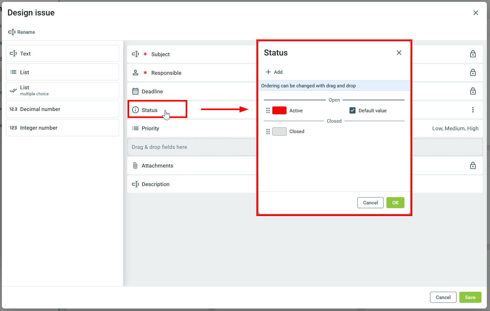
Task: Click the lock icon on Subject row
Action: [473, 54]
